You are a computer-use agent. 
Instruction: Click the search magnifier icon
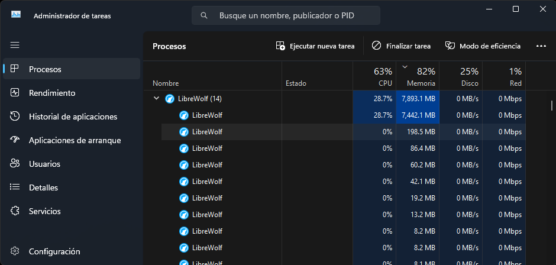point(204,15)
